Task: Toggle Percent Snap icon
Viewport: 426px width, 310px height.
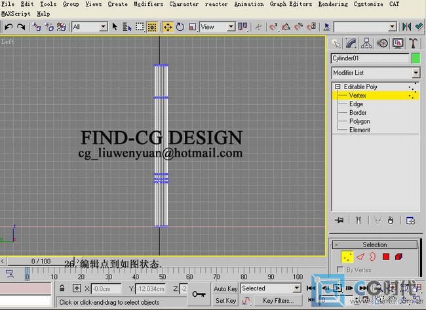Action: [x=299, y=27]
